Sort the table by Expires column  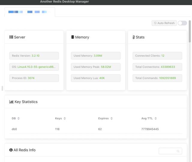coord(112,118)
